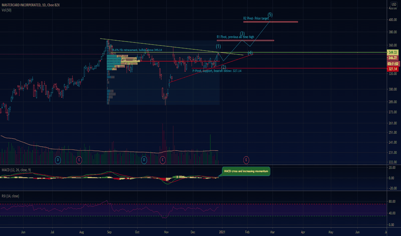Select the 'R1 Pivot, previous all time high' annotation
The width and height of the screenshot is (401, 236).
[x=235, y=37]
